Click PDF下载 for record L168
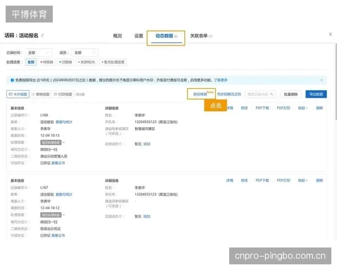This screenshot has width=337, height=270. click(262, 108)
